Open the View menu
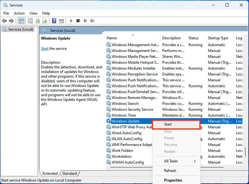The width and height of the screenshot is (249, 184). tap(33, 13)
